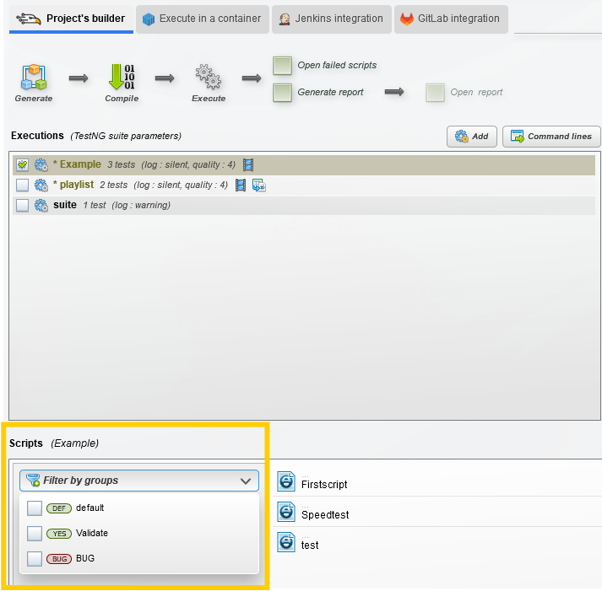Click the gear icon beside suite execution
The width and height of the screenshot is (602, 591).
pyautogui.click(x=41, y=206)
